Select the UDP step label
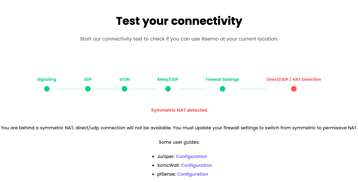This screenshot has height=182, width=358. (x=88, y=79)
